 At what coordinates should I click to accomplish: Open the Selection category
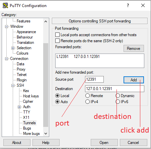(x=24, y=48)
